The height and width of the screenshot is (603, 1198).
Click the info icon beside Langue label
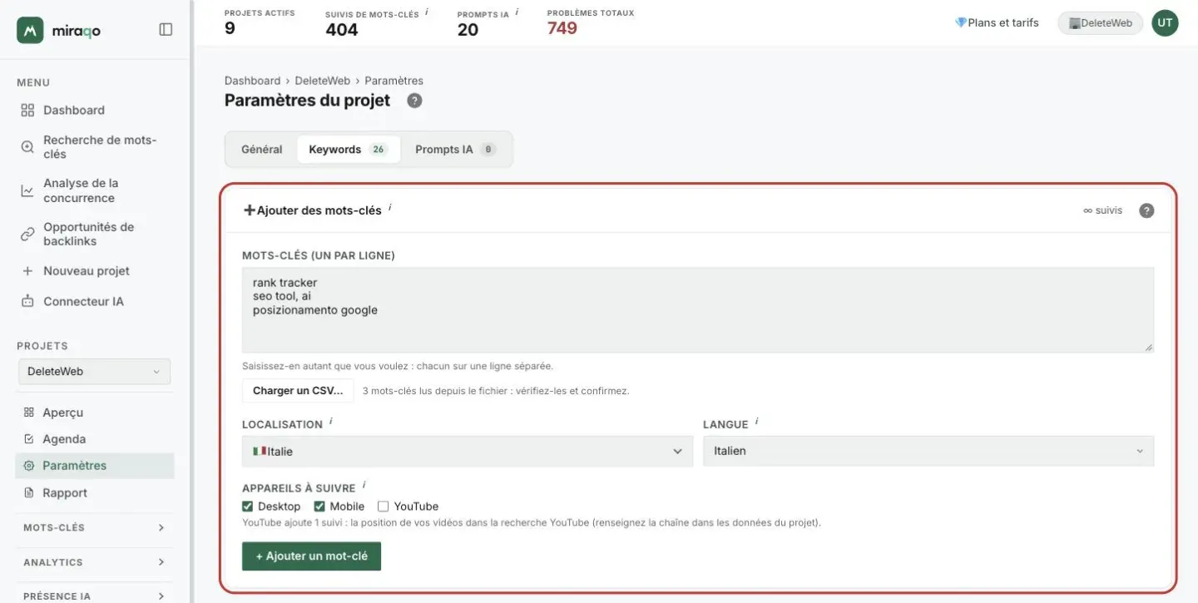click(757, 422)
